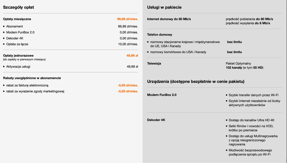Select the Pakiet Optymalny text

238,63
